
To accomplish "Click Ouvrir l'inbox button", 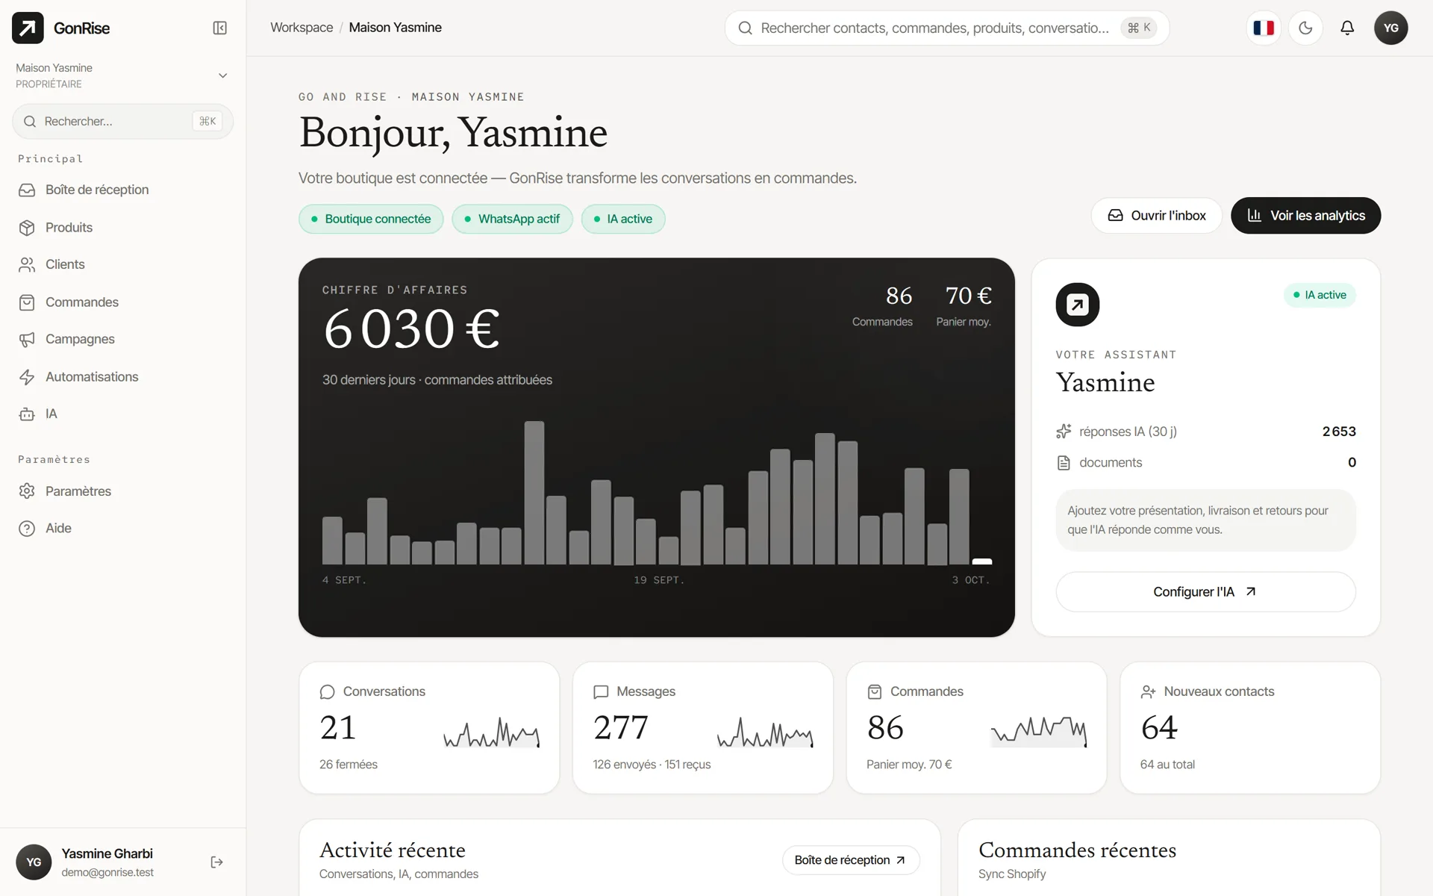I will [x=1156, y=216].
